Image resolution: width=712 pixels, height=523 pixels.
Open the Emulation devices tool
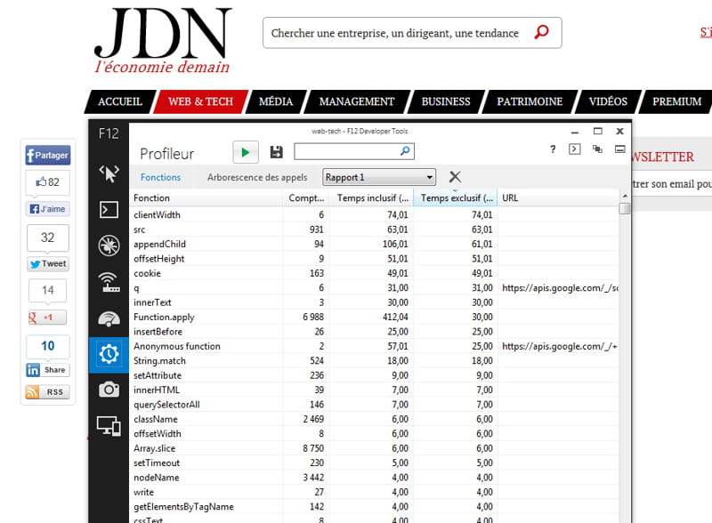(x=109, y=425)
